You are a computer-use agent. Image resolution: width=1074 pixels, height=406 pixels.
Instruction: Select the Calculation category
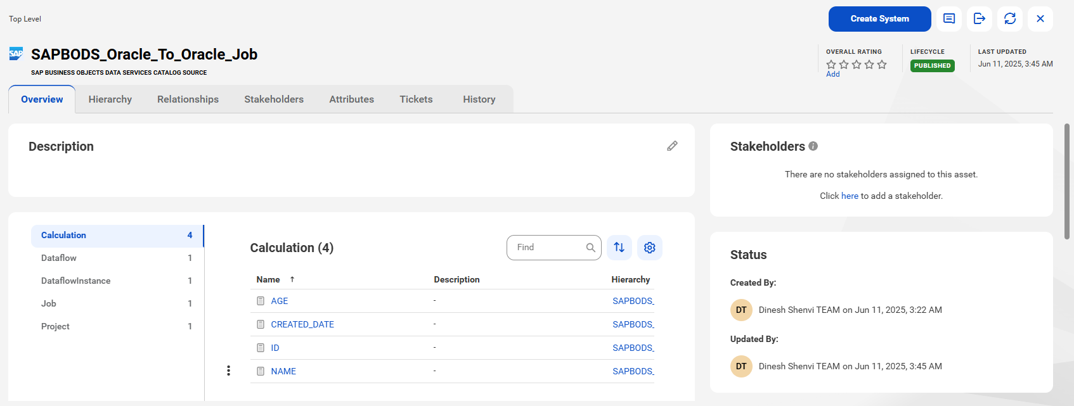[117, 236]
